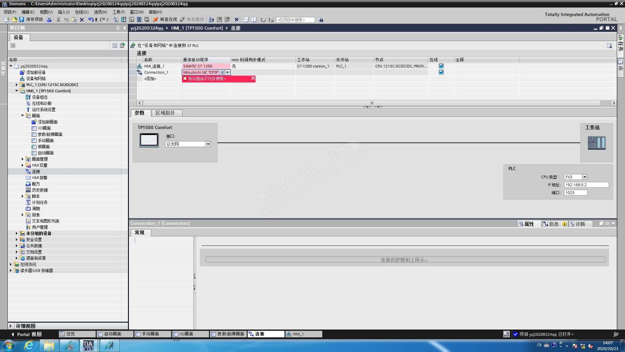Dismiss the red protocol error tooltip
Image resolution: width=625 pixels, height=352 pixels.
tap(253, 78)
